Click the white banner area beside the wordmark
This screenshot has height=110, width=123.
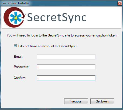click(x=103, y=17)
